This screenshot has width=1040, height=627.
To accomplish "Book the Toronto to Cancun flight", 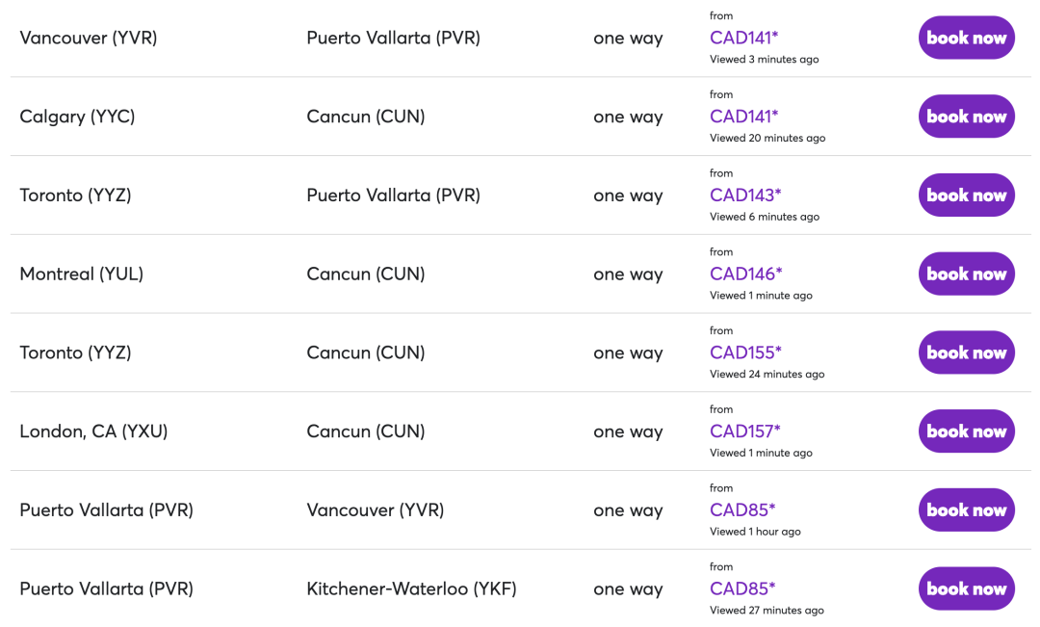I will (x=967, y=353).
